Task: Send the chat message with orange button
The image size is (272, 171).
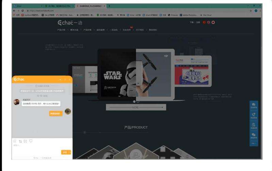Action: (x=65, y=152)
